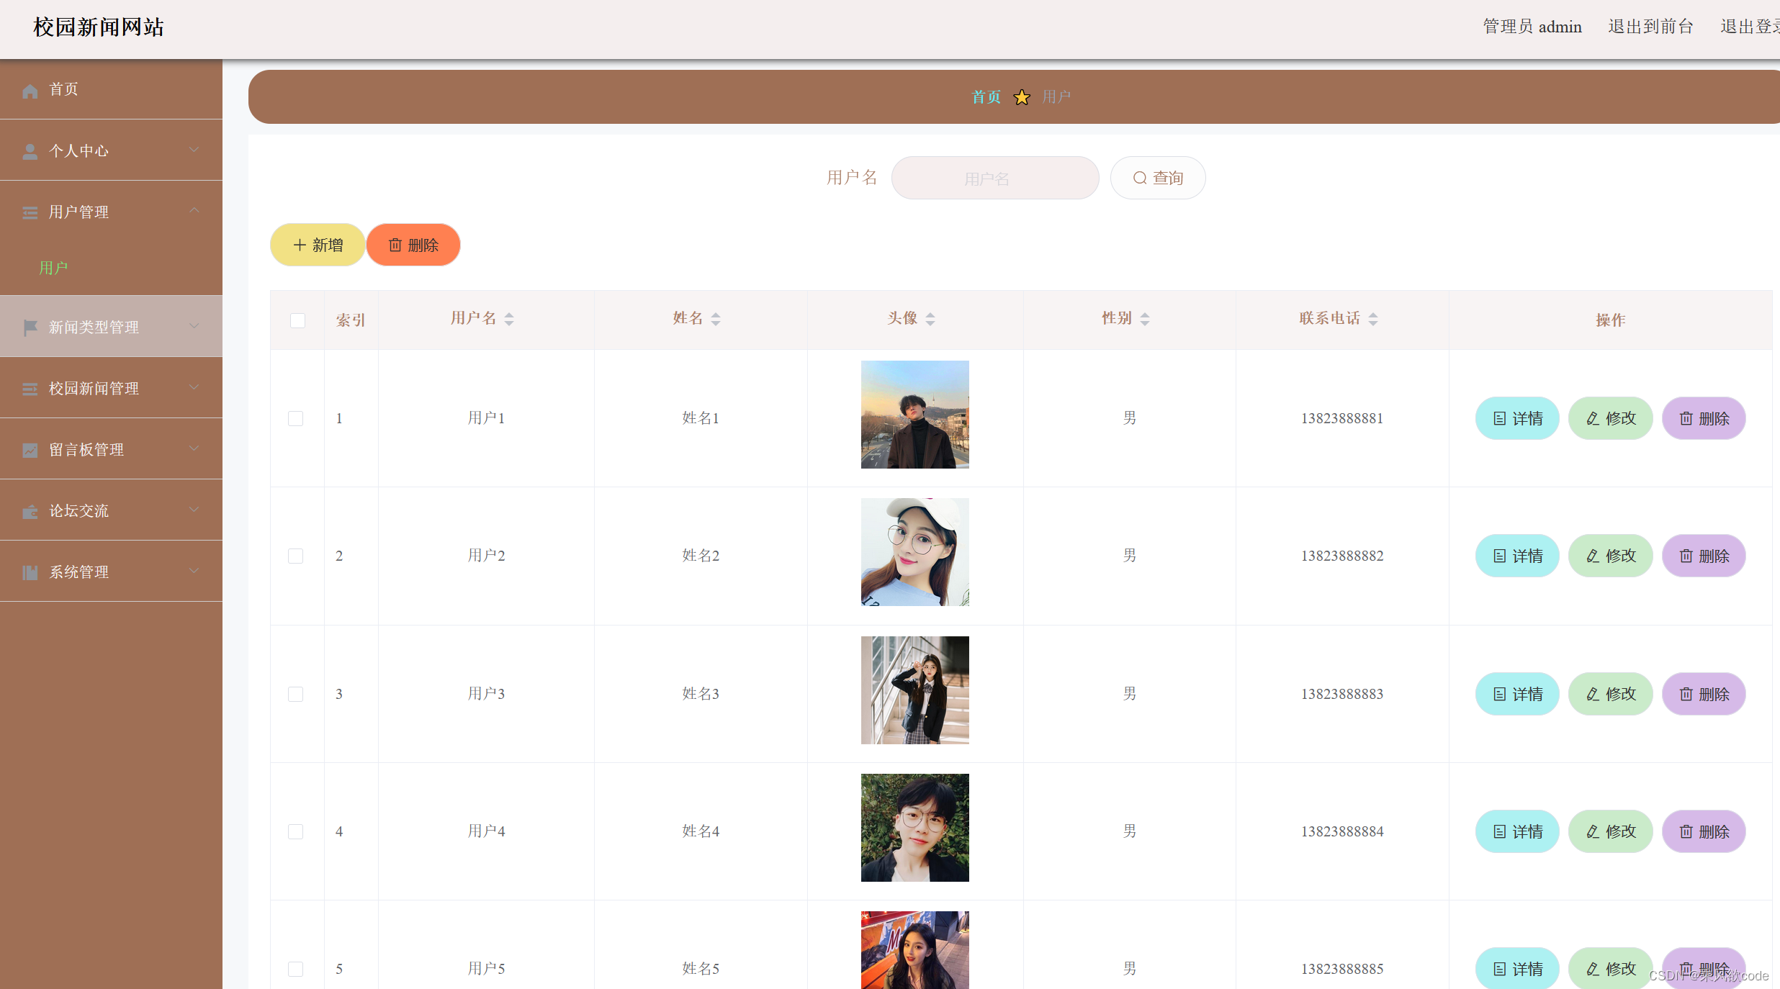The image size is (1780, 989).
Task: Check the checkbox for row 用户3
Action: coord(295,694)
